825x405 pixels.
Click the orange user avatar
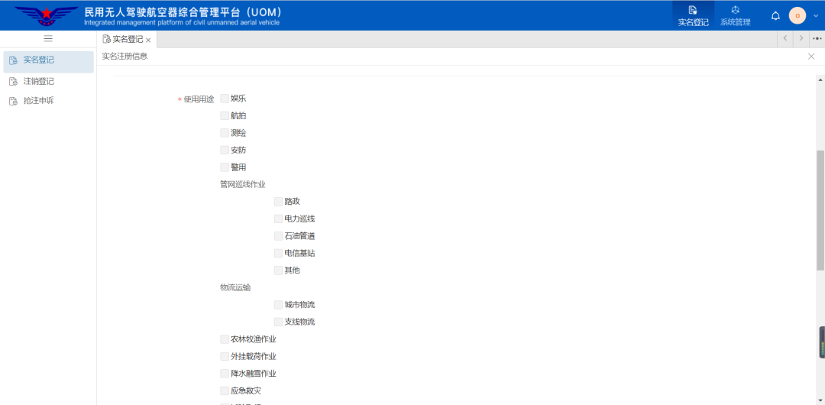coord(797,15)
